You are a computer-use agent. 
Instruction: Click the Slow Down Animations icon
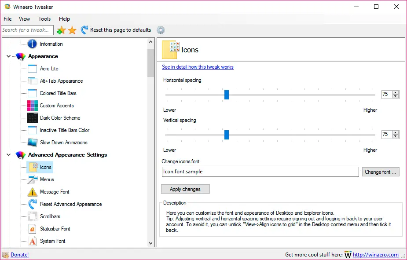click(33, 143)
